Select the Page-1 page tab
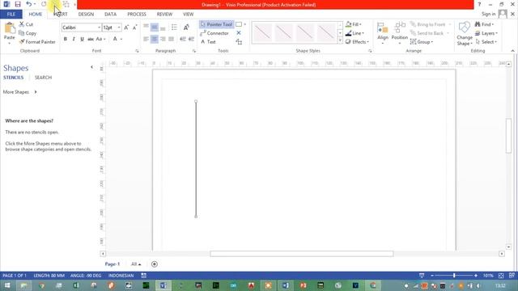 click(x=113, y=264)
